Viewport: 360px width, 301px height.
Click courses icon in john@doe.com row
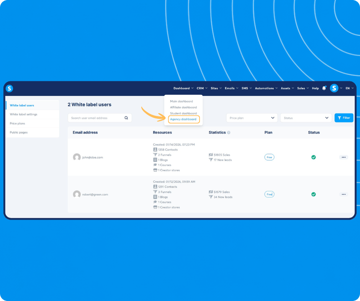pos(155,165)
